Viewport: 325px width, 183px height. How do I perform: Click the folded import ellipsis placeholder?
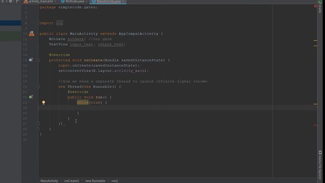[x=59, y=23]
